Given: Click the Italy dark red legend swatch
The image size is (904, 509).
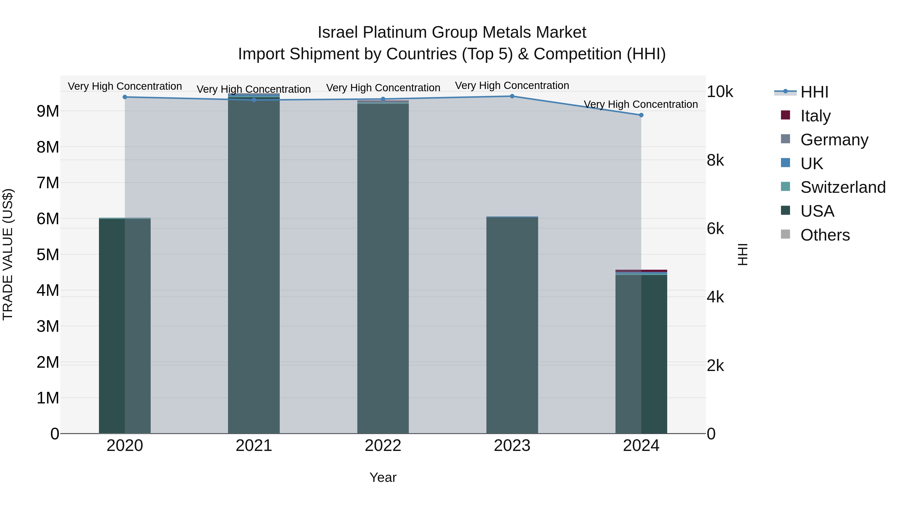Looking at the screenshot, I should tap(785, 115).
